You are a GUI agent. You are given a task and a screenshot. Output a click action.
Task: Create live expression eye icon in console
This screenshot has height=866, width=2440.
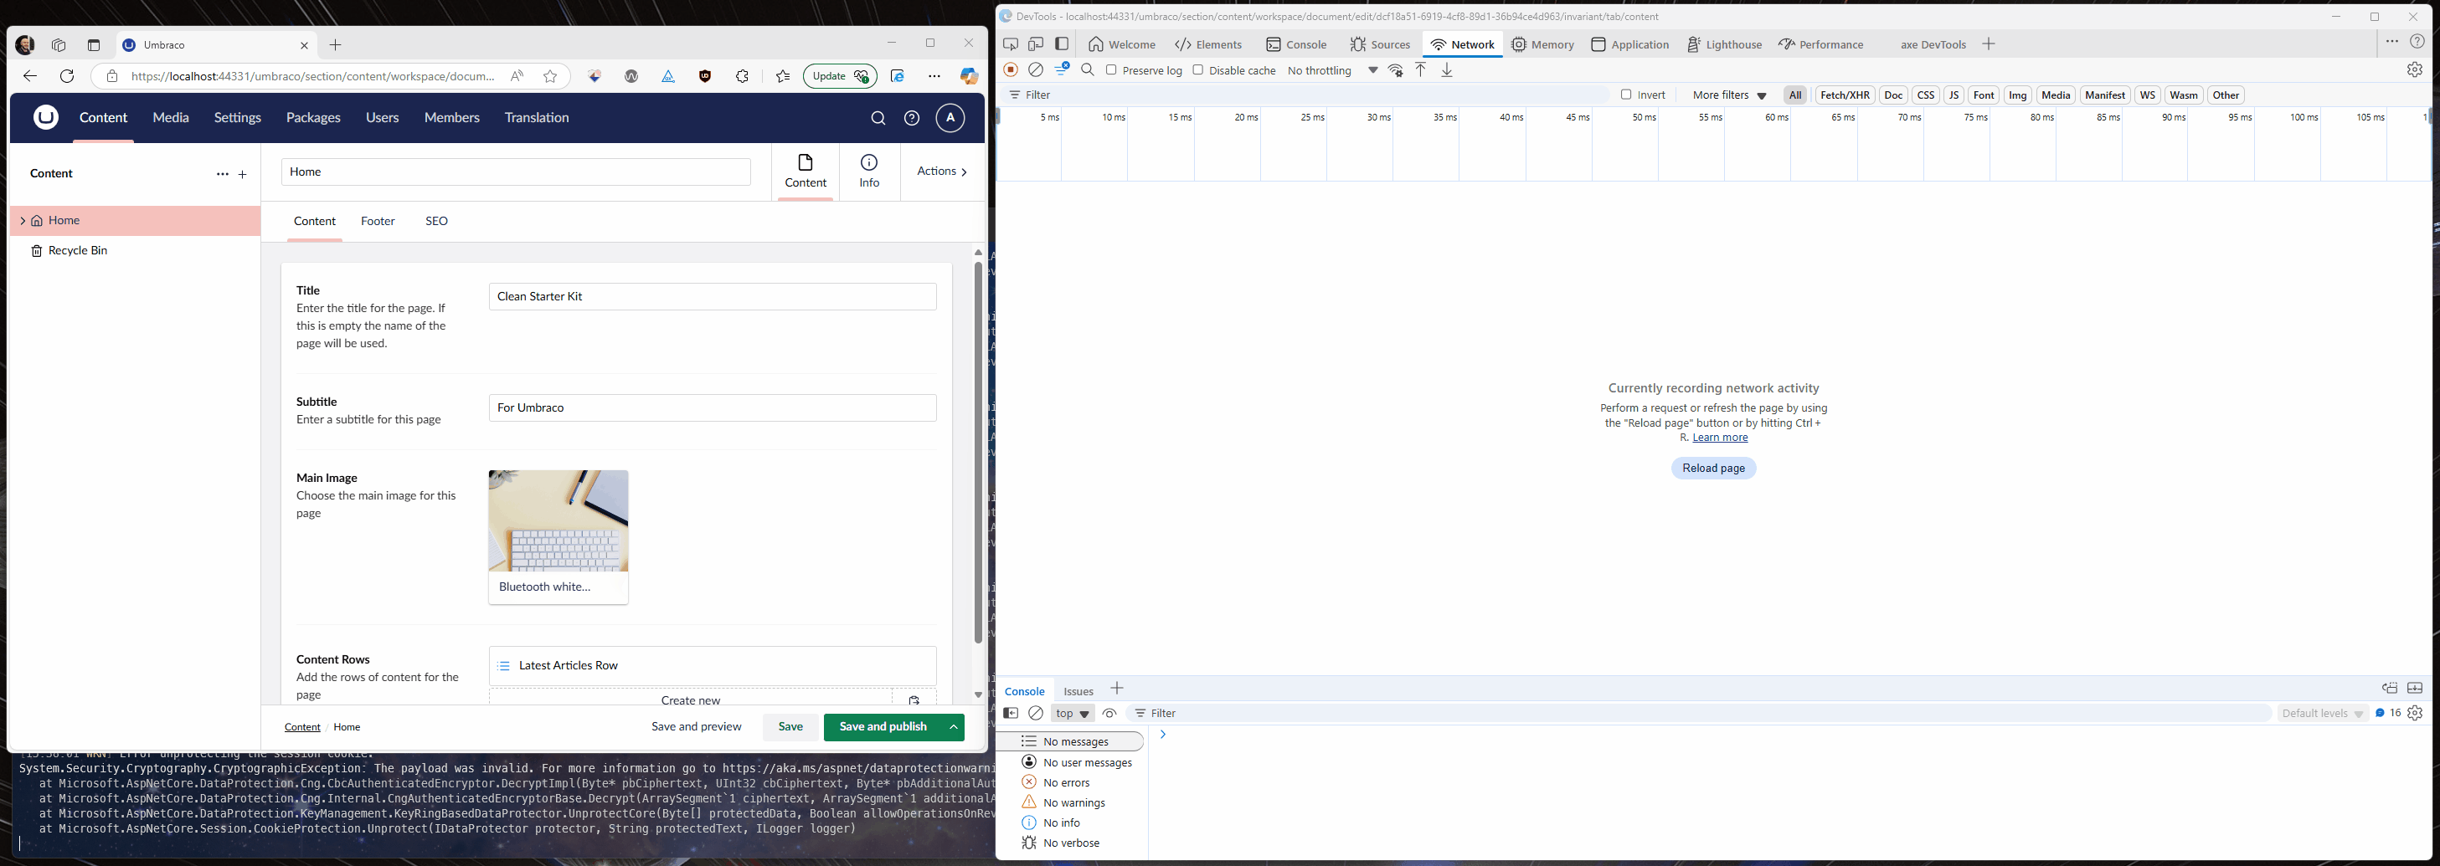point(1109,714)
